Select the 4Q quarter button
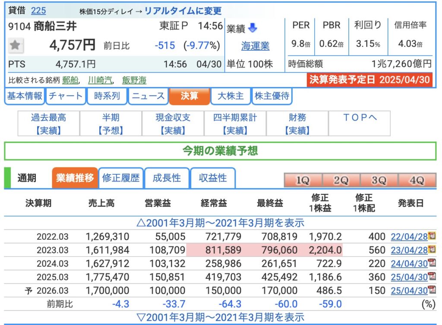 [417, 180]
